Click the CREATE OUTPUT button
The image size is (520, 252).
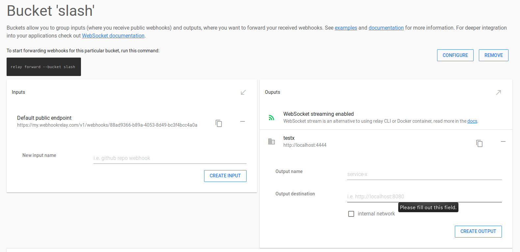[478, 231]
